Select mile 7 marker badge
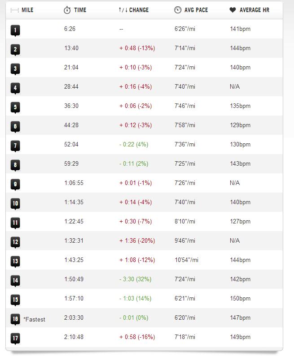Screen dimensions: 294x356 click(15, 146)
